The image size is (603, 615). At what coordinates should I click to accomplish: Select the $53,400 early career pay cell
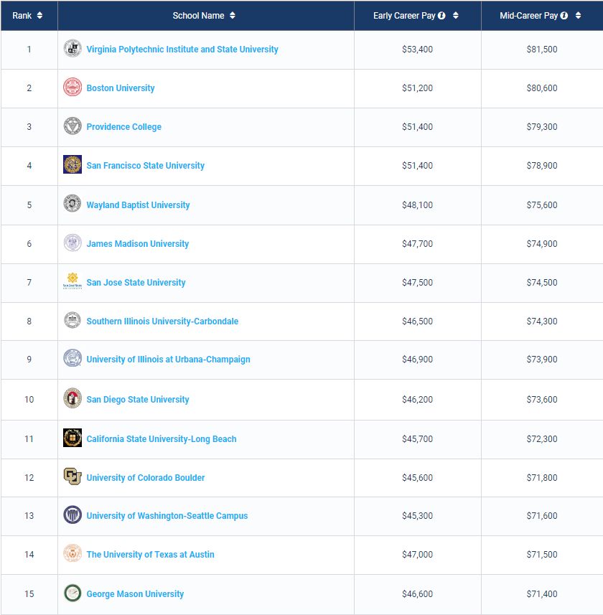click(417, 50)
